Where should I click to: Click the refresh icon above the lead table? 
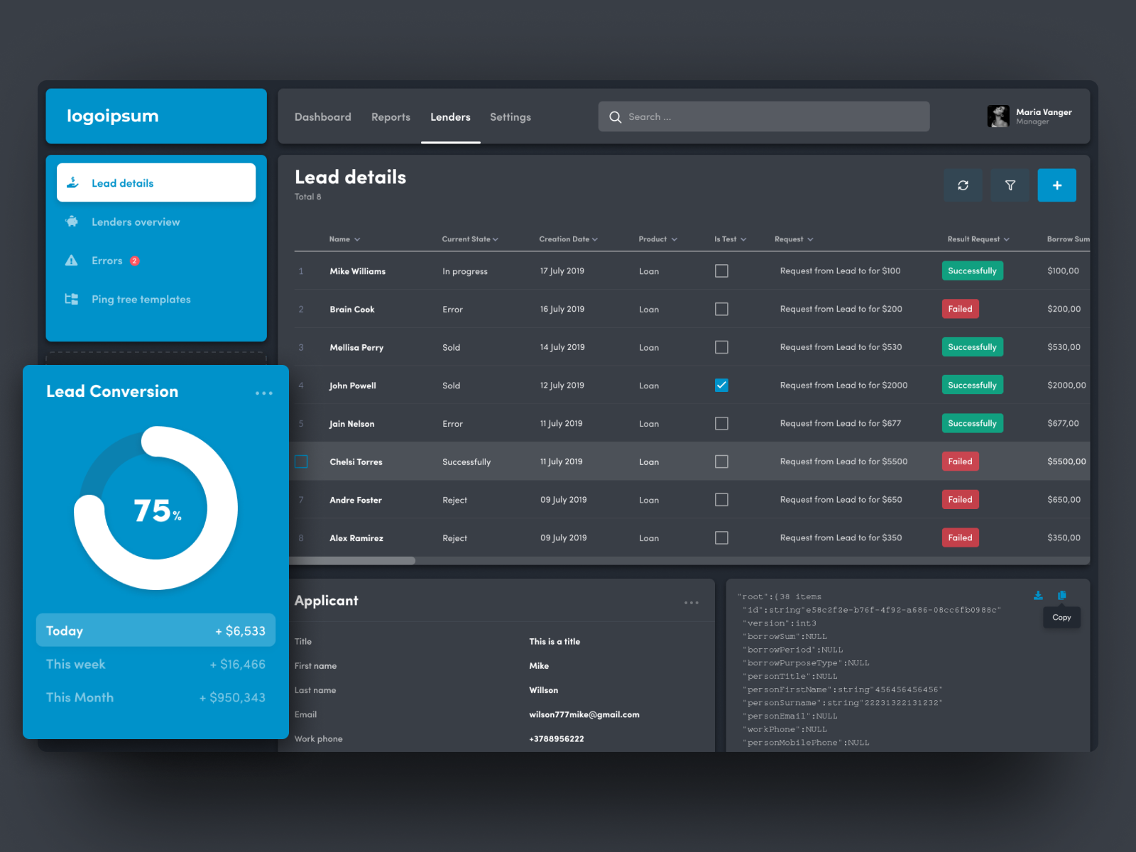[963, 185]
